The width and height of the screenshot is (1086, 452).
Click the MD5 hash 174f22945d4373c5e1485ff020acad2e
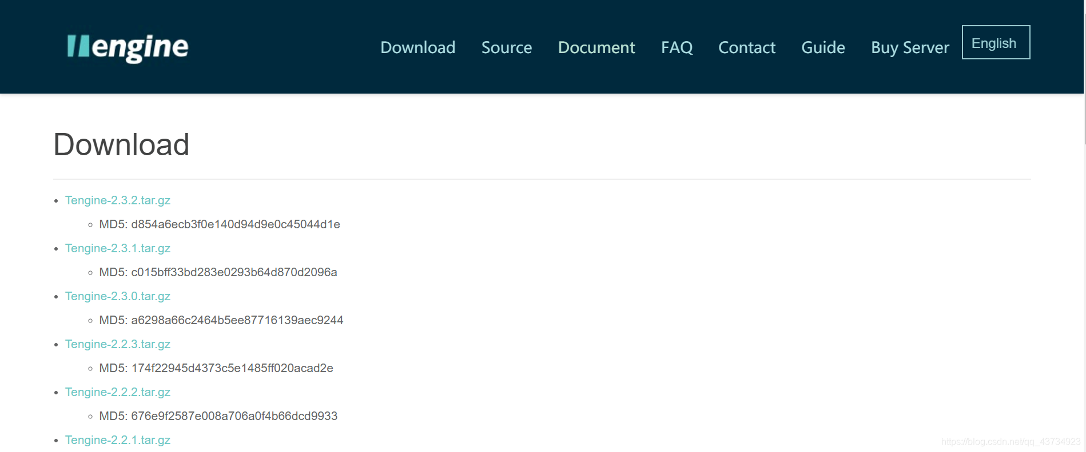pyautogui.click(x=232, y=368)
